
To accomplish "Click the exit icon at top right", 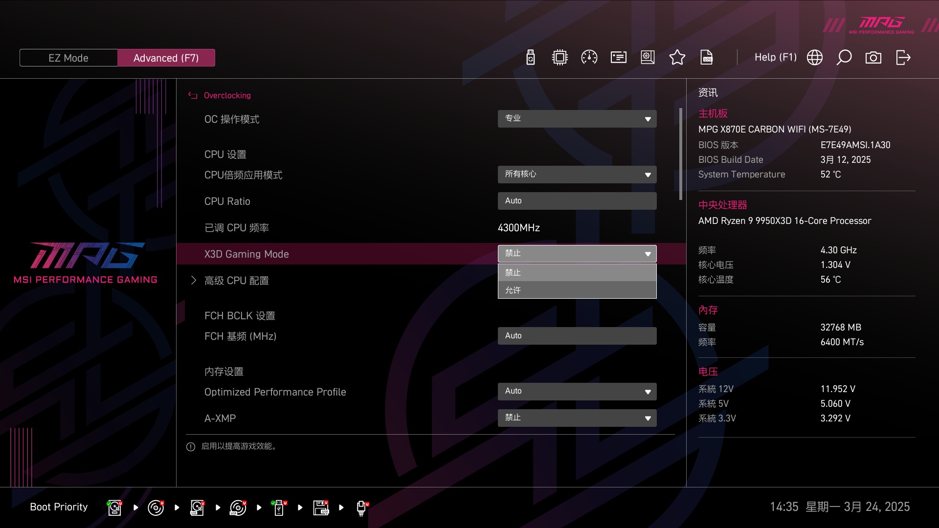I will pos(903,58).
